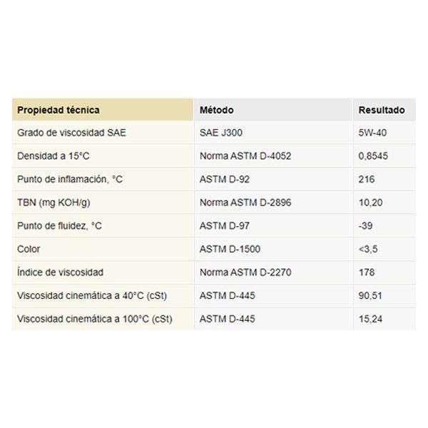Click the 'Método' column header
The image size is (428, 428).
click(x=217, y=111)
